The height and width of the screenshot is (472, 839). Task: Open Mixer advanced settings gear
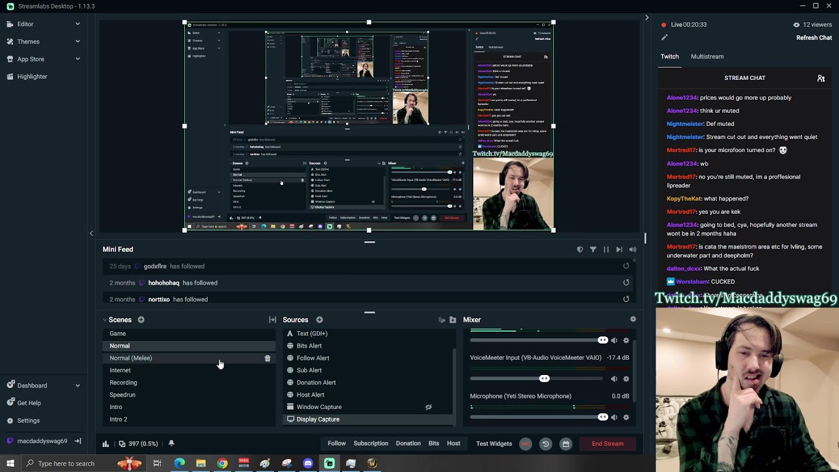click(633, 319)
